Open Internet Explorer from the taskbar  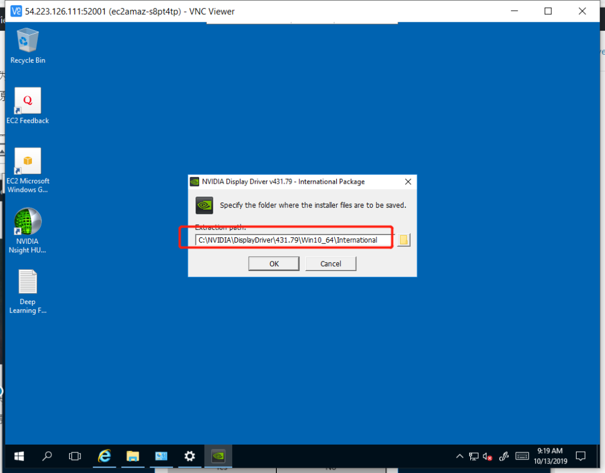pyautogui.click(x=105, y=456)
